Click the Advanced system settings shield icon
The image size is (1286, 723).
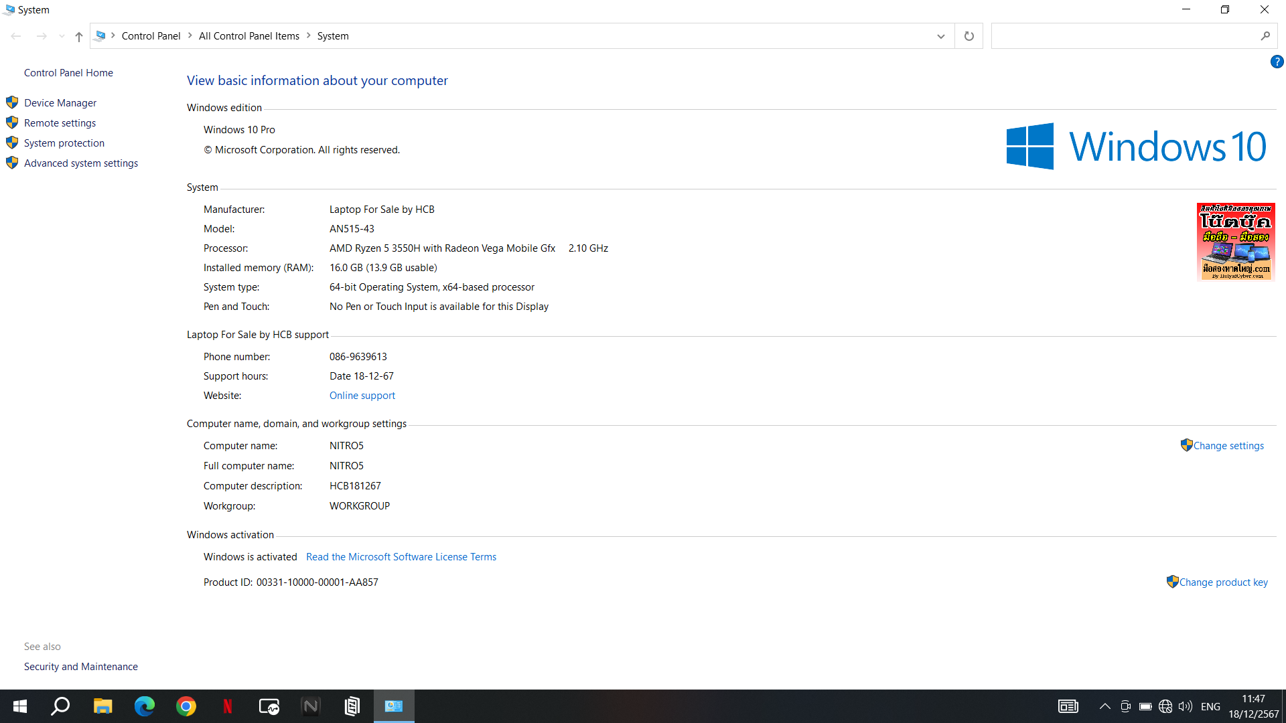point(12,163)
